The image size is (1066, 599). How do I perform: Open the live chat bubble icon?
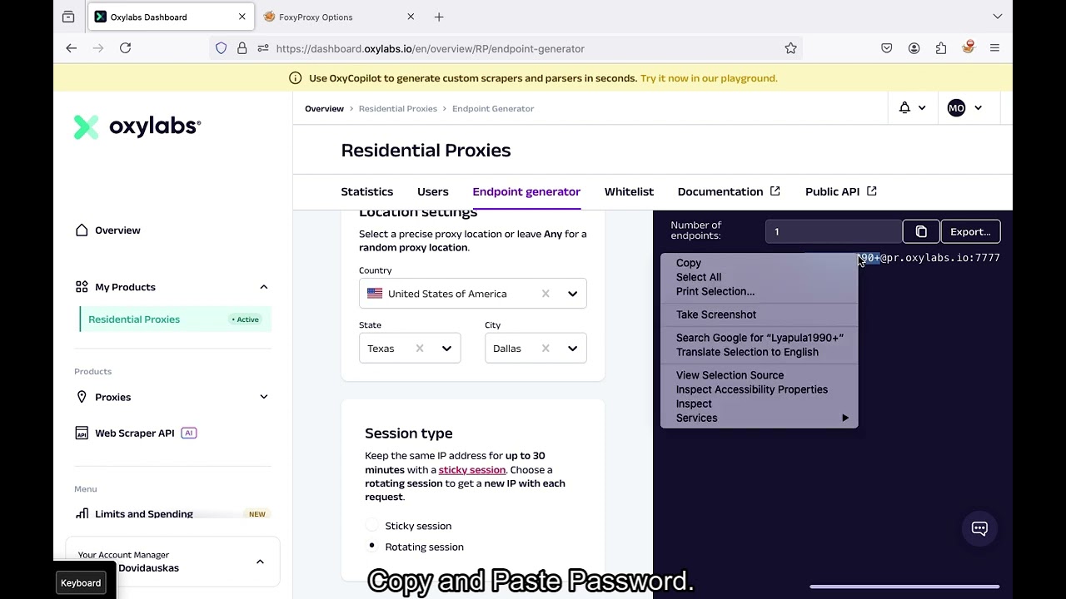(979, 528)
